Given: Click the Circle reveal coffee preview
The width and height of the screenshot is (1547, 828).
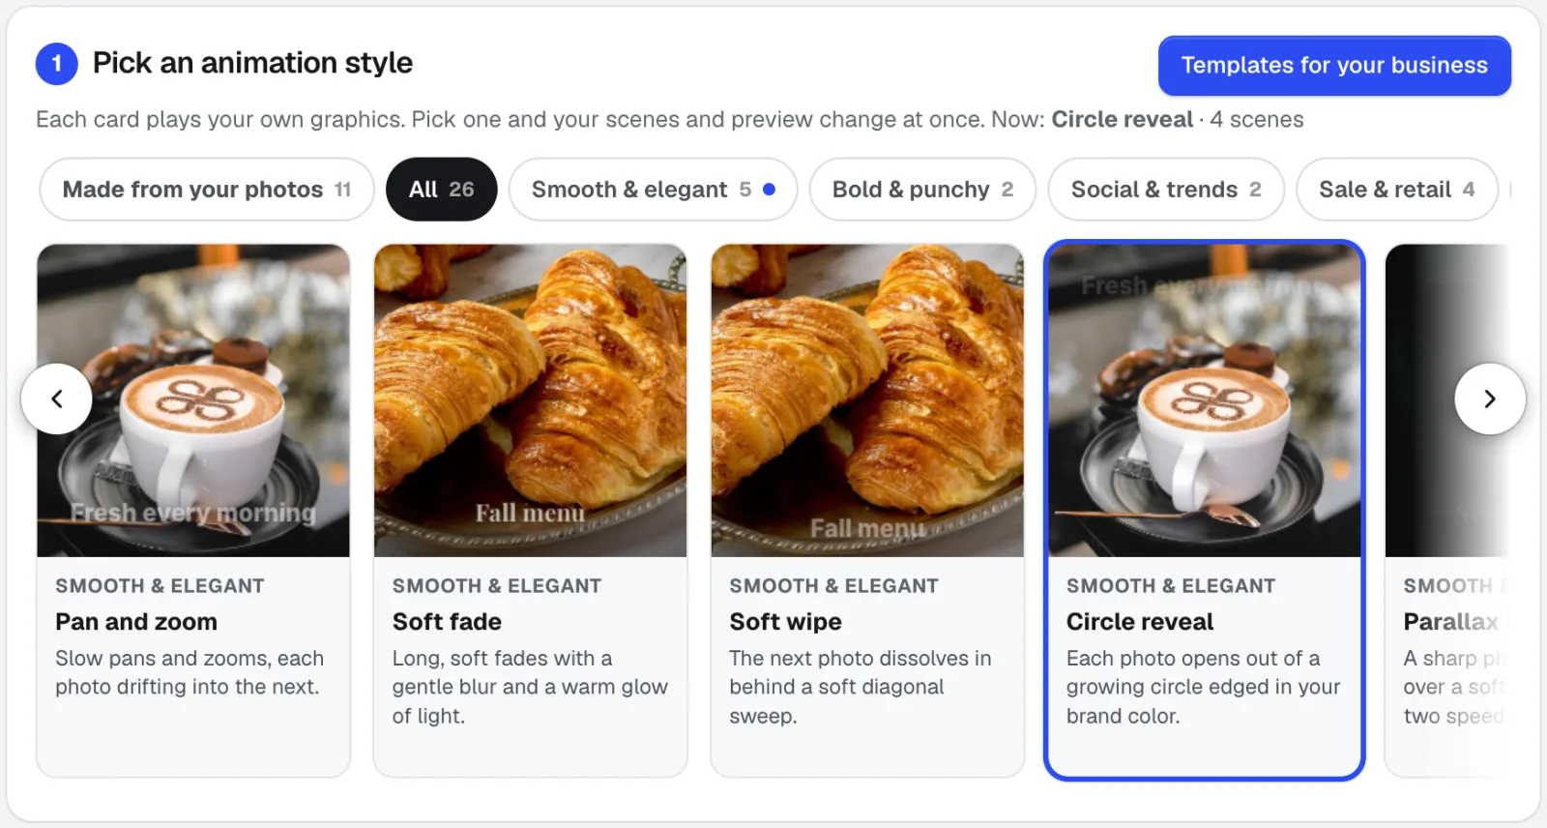Looking at the screenshot, I should (x=1205, y=400).
